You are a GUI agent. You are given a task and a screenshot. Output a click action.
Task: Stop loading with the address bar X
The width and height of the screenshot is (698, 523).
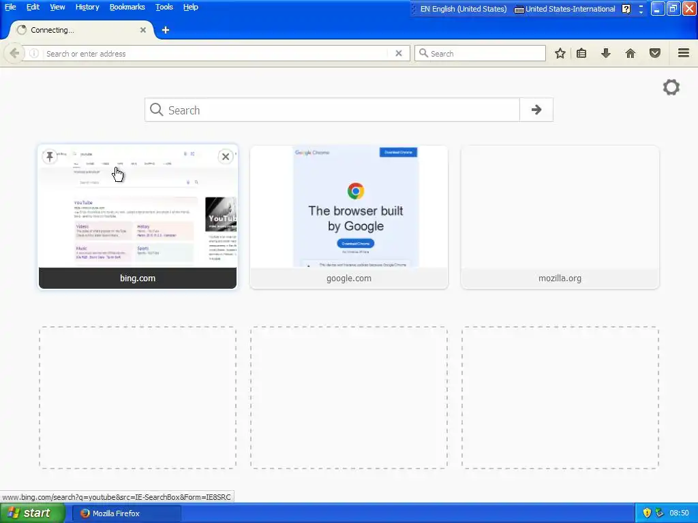[x=399, y=53]
